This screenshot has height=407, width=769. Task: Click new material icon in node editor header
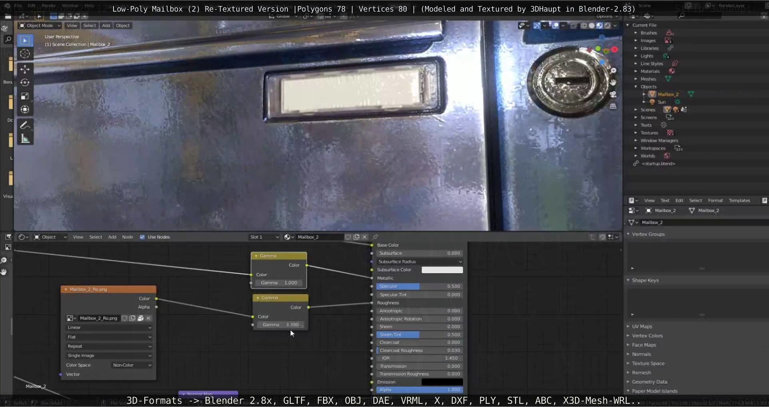[356, 237]
